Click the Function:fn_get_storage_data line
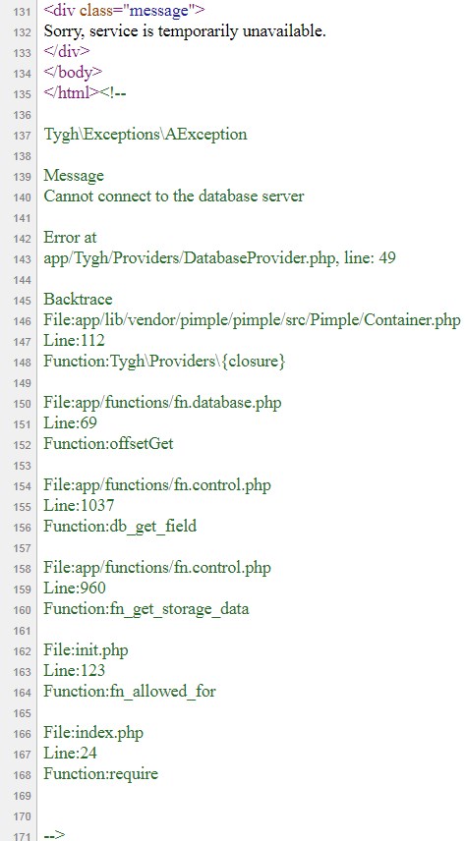 tap(146, 609)
